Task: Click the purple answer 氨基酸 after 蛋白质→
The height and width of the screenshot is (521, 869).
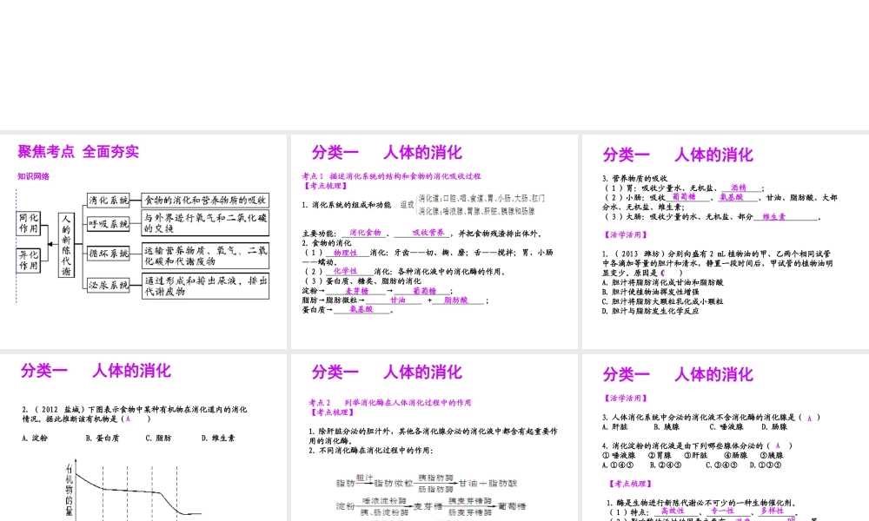Action: 361,309
